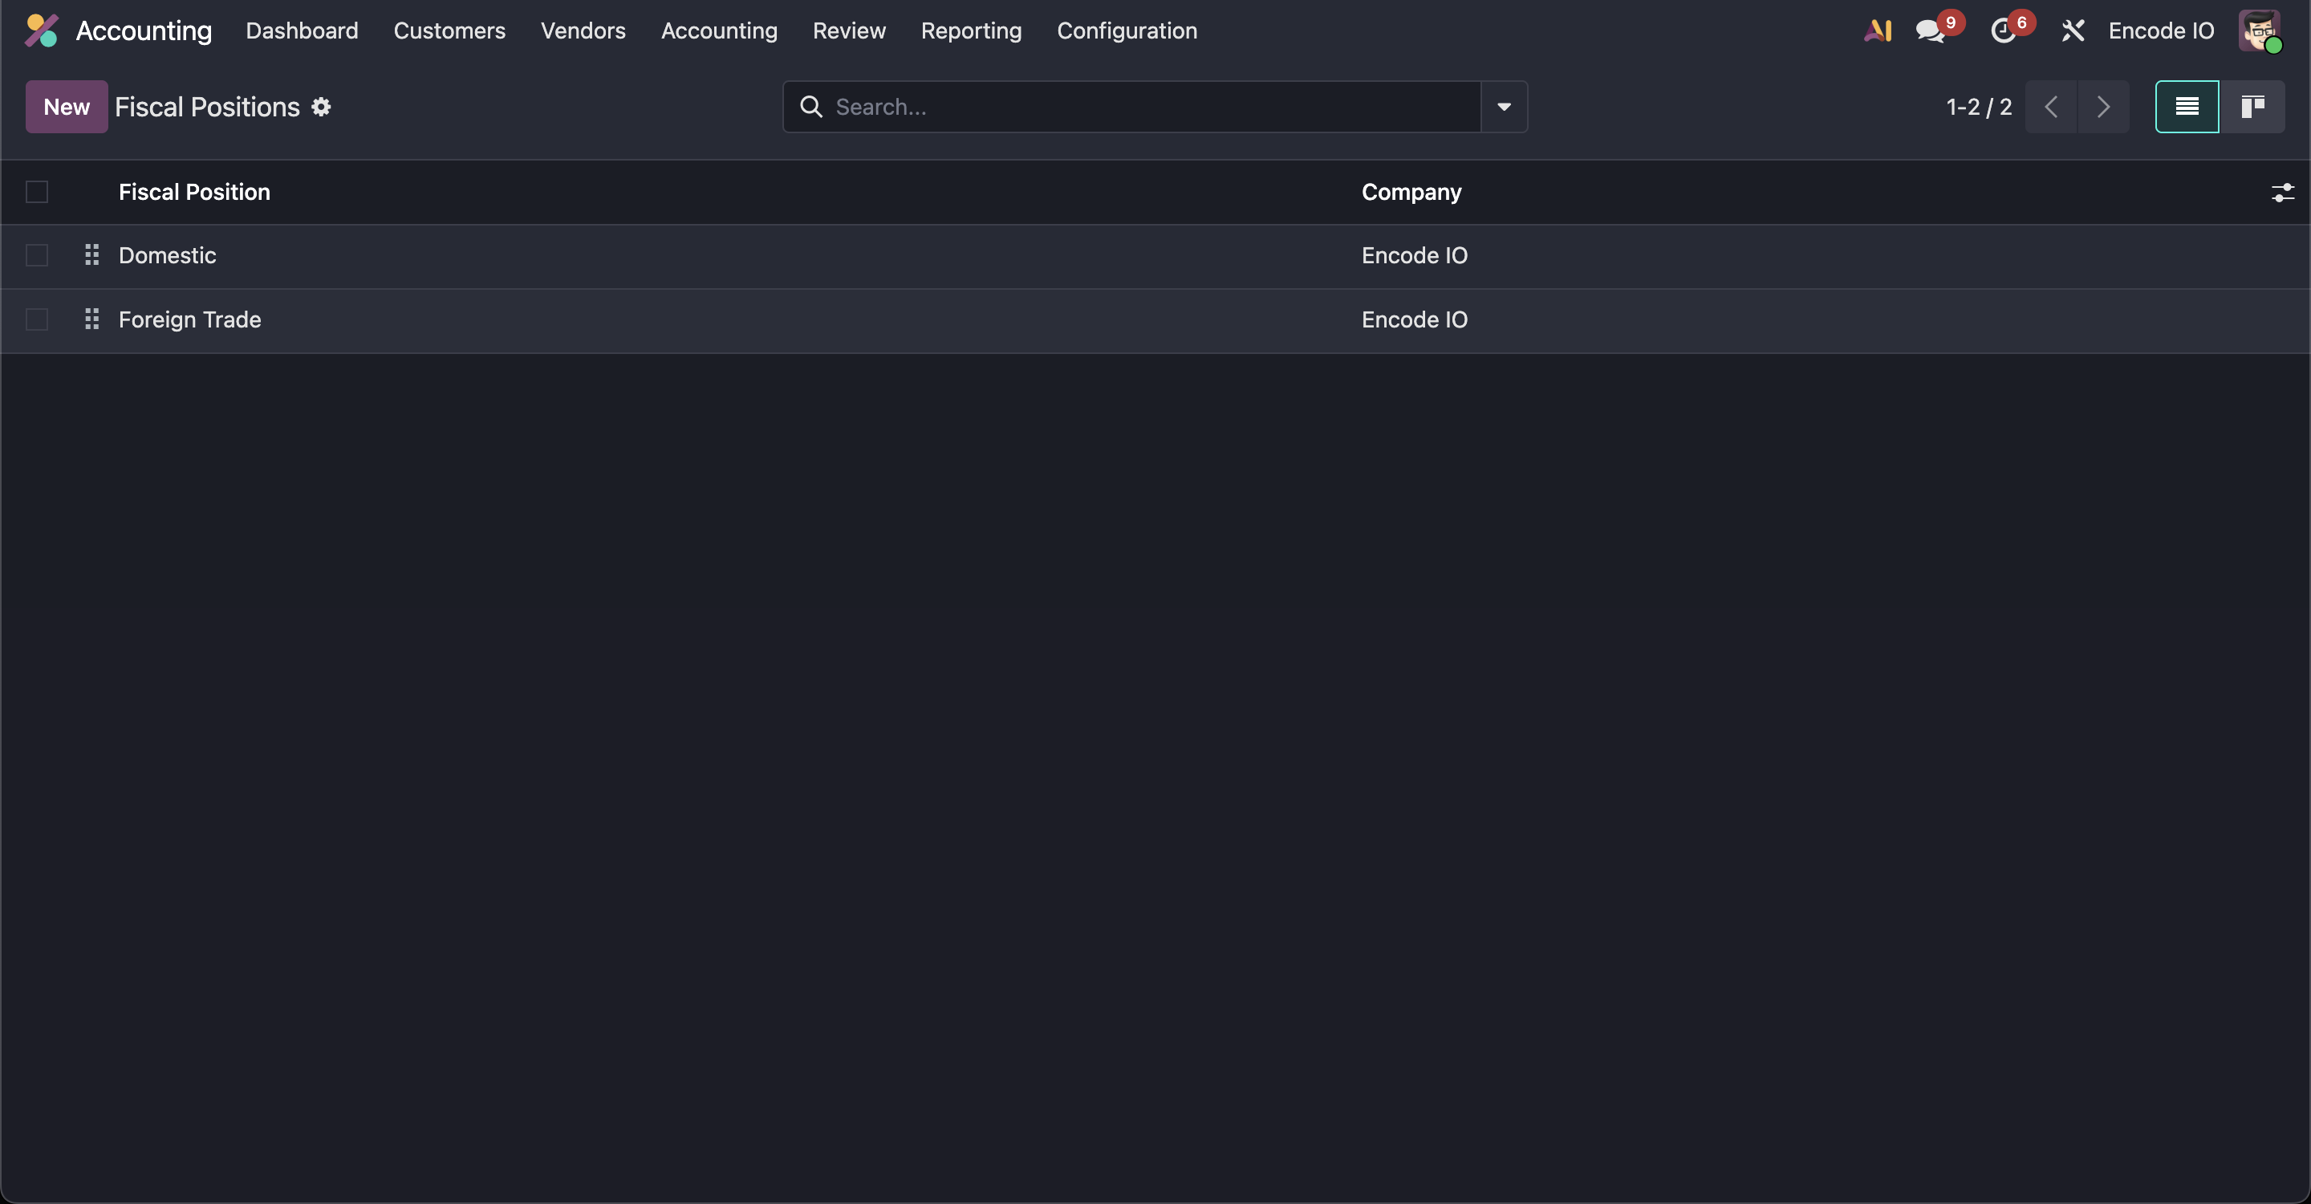The width and height of the screenshot is (2311, 1204).
Task: Check the Domestic row checkbox
Action: coord(37,256)
